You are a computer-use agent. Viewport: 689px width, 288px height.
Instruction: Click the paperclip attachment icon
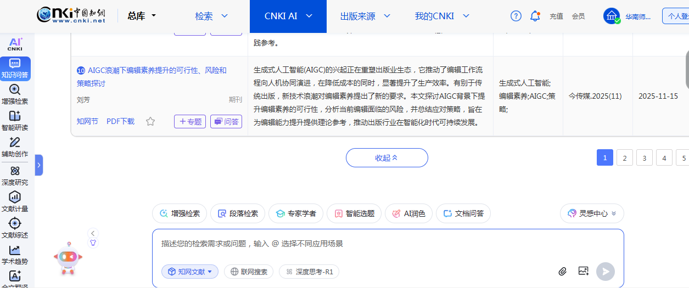pos(562,271)
